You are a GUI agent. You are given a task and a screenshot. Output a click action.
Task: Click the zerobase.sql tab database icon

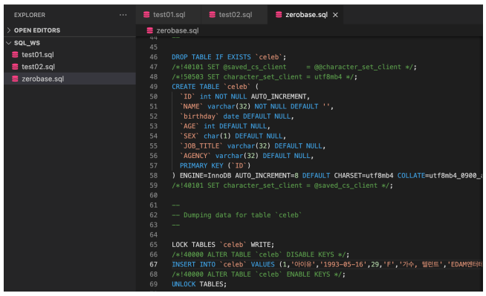point(279,15)
